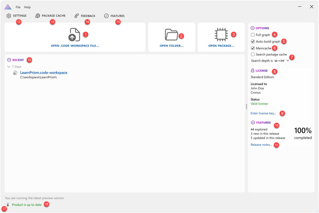Click the Standard Edition text
The image size is (319, 213).
coord(262,77)
